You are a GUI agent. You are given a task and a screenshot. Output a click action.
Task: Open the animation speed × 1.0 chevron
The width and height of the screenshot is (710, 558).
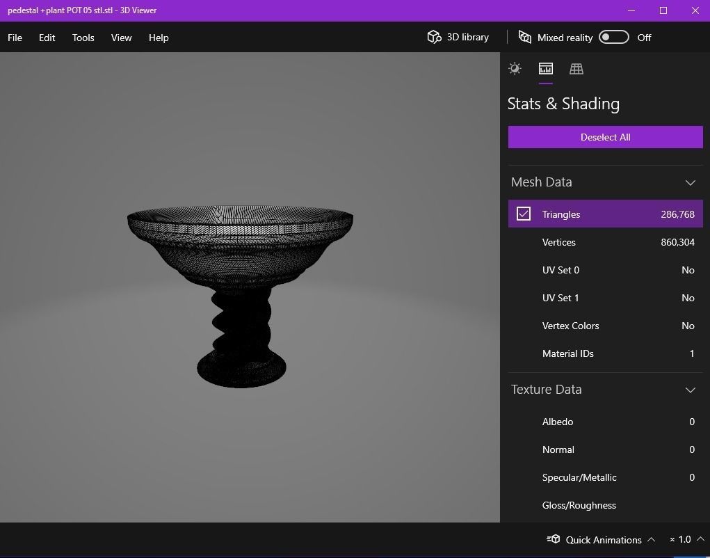[700, 539]
